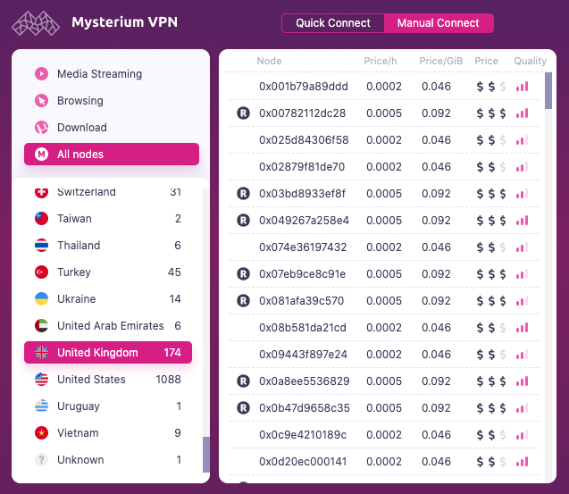This screenshot has height=494, width=569.
Task: Click the Browsing filter cursor icon
Action: coord(41,101)
